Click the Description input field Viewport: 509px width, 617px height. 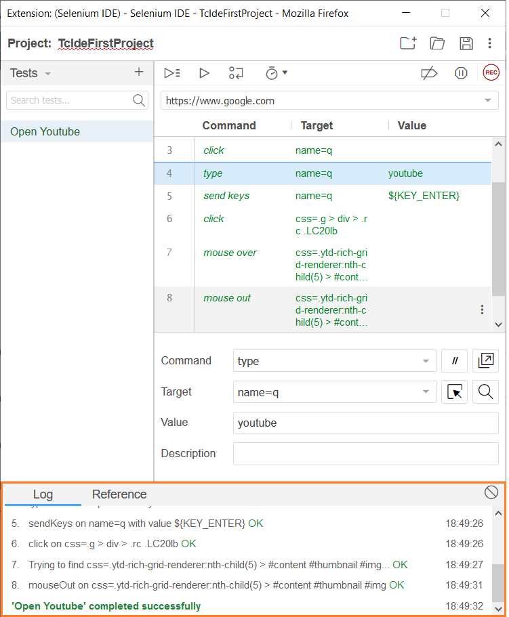pos(366,454)
